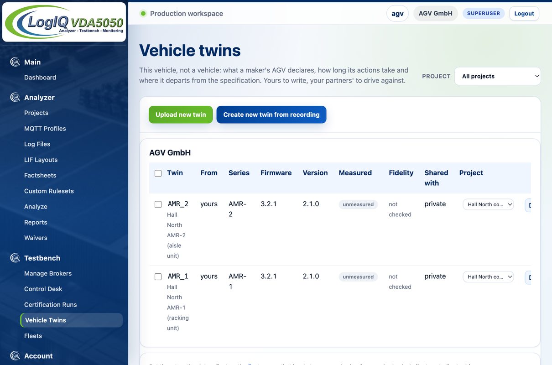The height and width of the screenshot is (365, 552).
Task: Open MQTT Profiles page
Action: click(x=45, y=129)
